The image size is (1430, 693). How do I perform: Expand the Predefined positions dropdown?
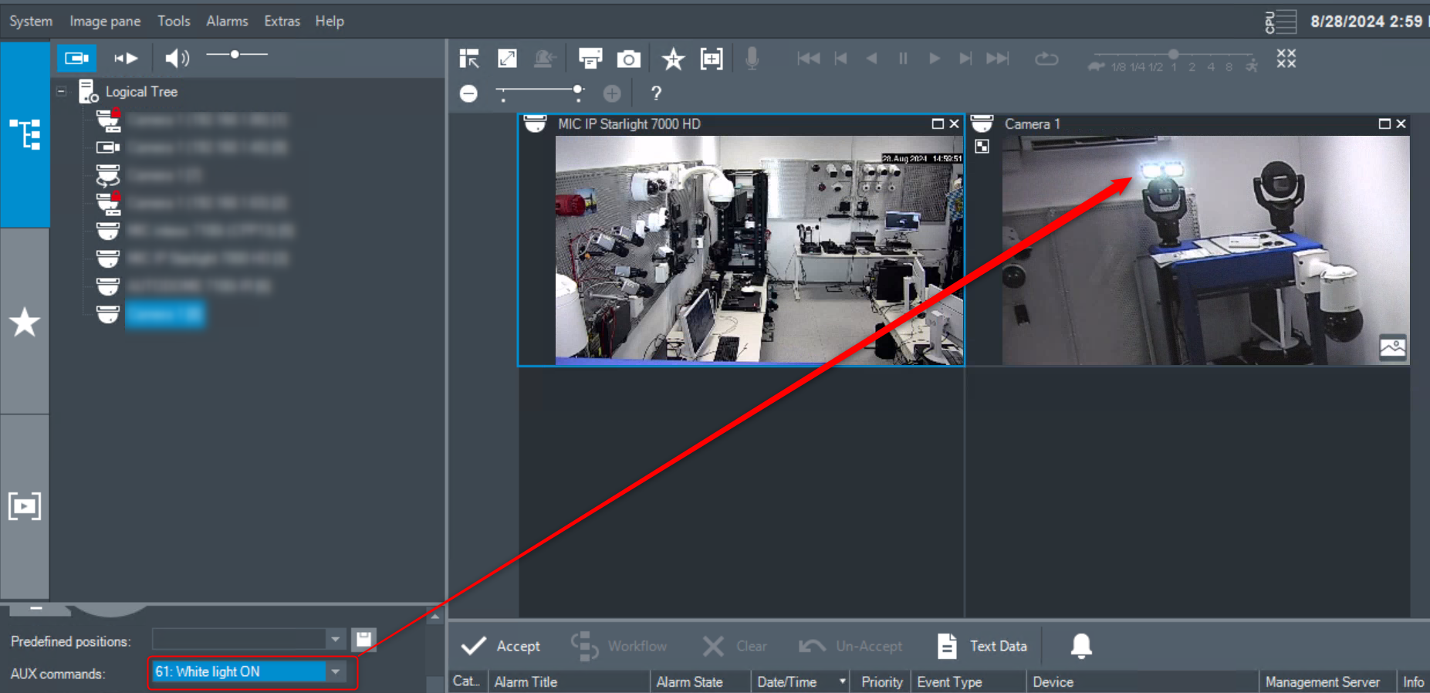[335, 640]
